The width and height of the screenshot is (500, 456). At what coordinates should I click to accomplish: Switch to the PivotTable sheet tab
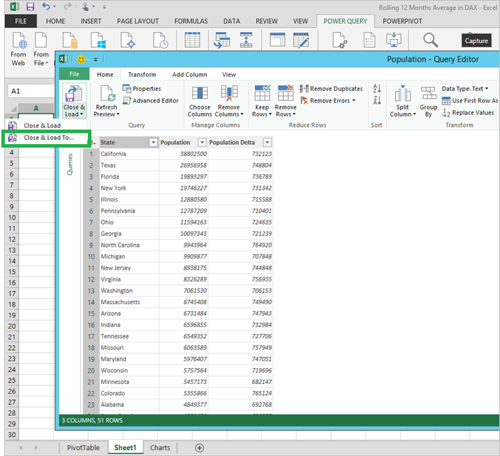83,448
